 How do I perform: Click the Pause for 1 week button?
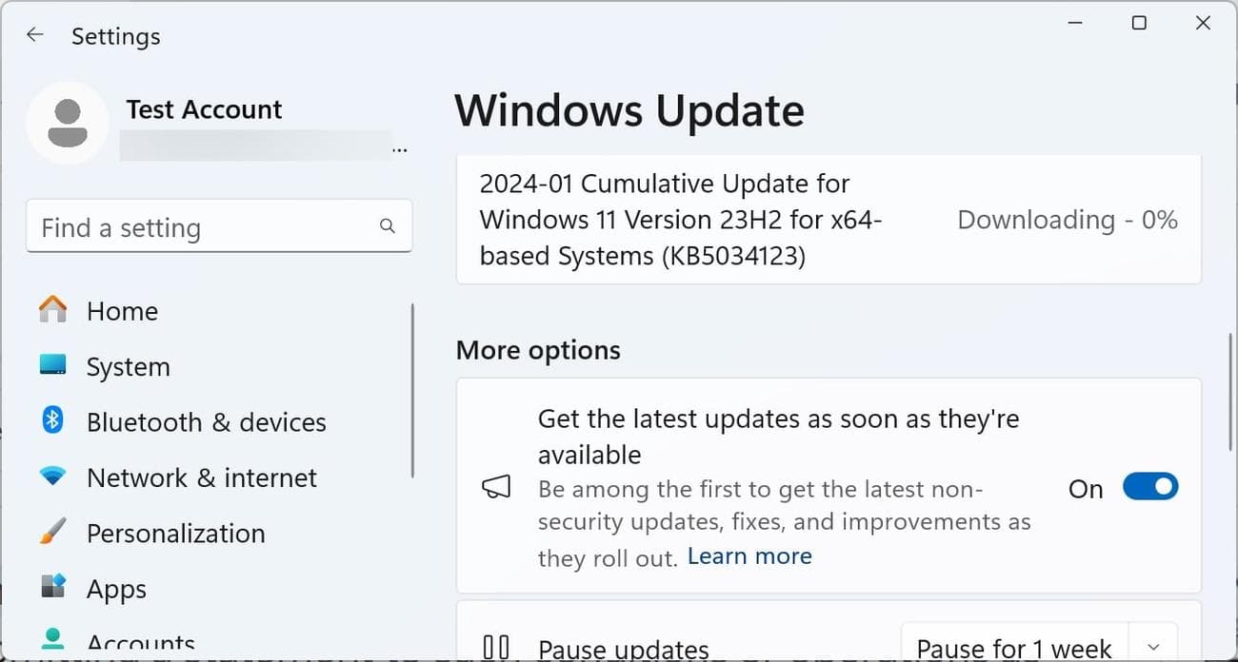pyautogui.click(x=1013, y=646)
